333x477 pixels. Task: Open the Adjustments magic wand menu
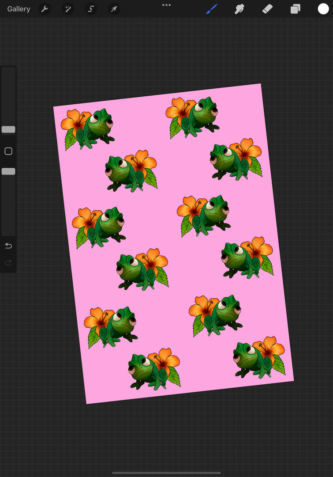click(x=68, y=9)
